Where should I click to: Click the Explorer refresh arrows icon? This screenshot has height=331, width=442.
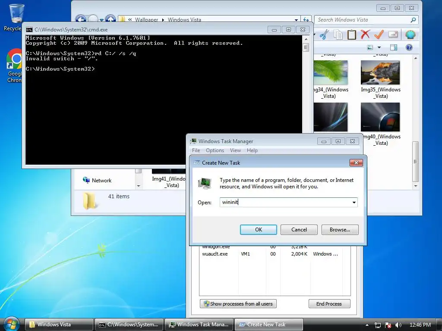point(306,19)
